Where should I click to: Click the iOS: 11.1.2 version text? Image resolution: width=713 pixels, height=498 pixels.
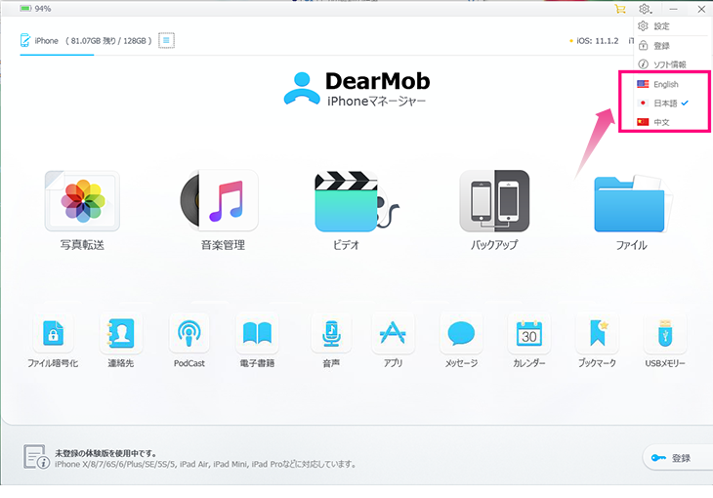pyautogui.click(x=597, y=41)
